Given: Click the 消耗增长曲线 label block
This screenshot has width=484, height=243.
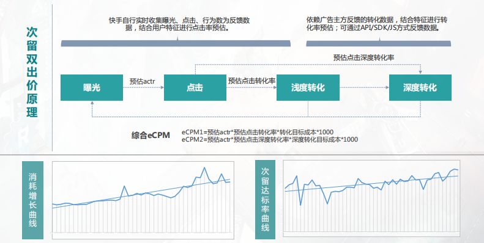Looking at the screenshot, I should pos(32,200).
